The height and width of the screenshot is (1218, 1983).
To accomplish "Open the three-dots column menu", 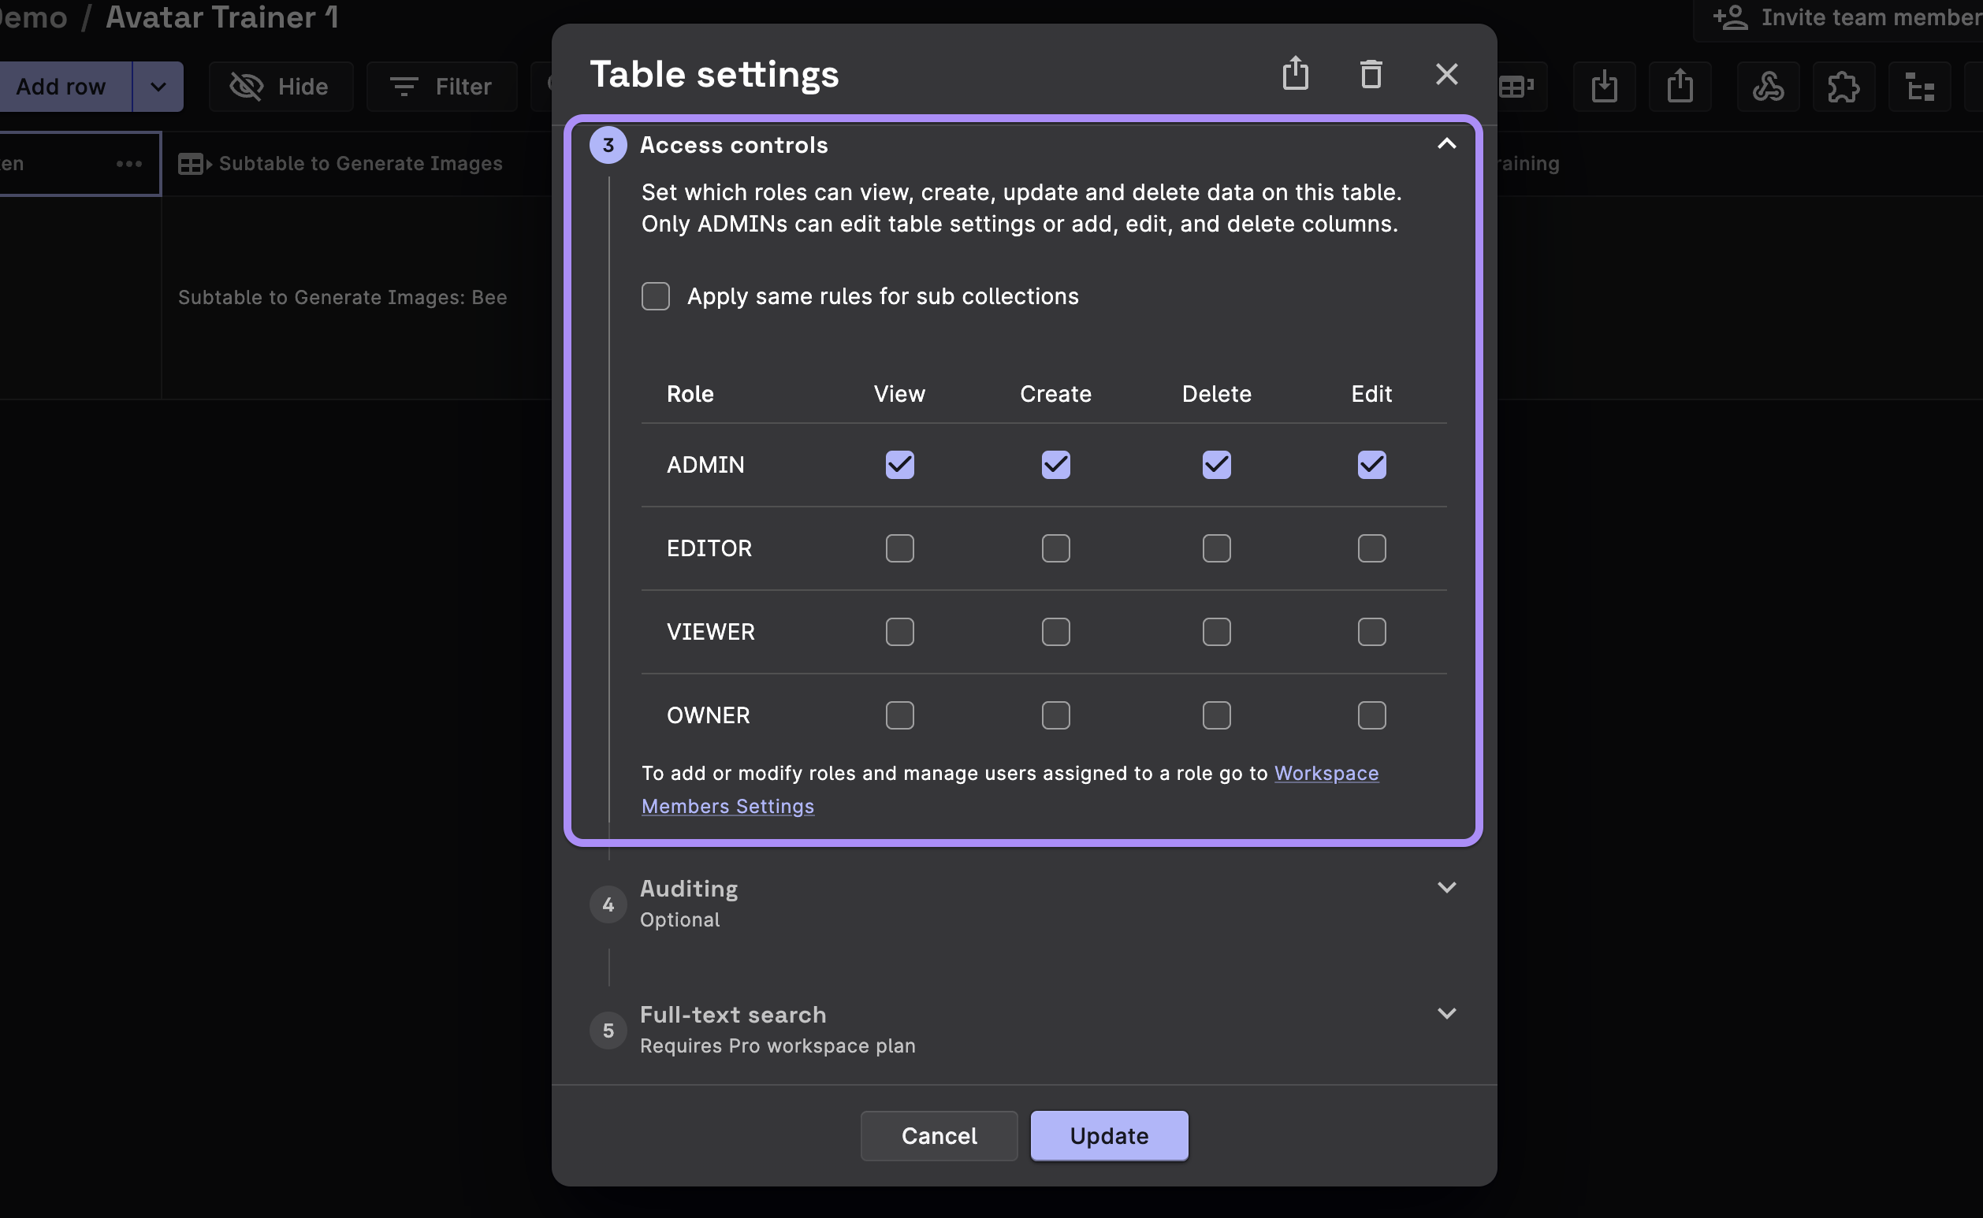I will [129, 164].
